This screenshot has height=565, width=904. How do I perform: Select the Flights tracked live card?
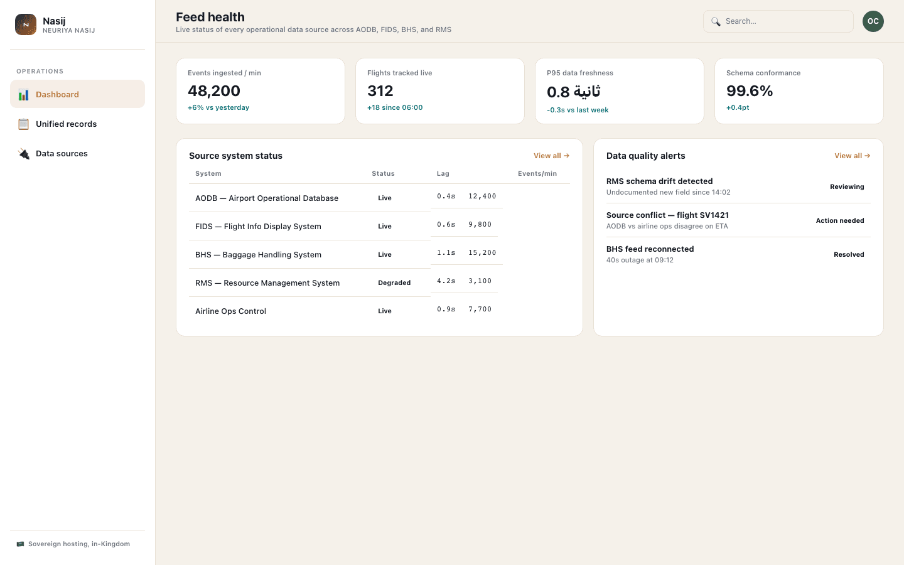[x=440, y=91]
